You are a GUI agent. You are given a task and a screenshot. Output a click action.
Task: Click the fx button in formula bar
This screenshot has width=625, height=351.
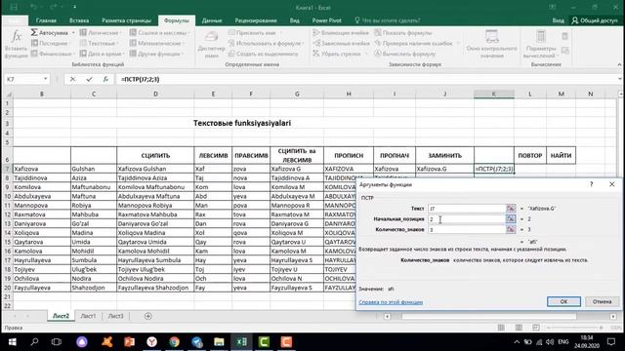(105, 79)
